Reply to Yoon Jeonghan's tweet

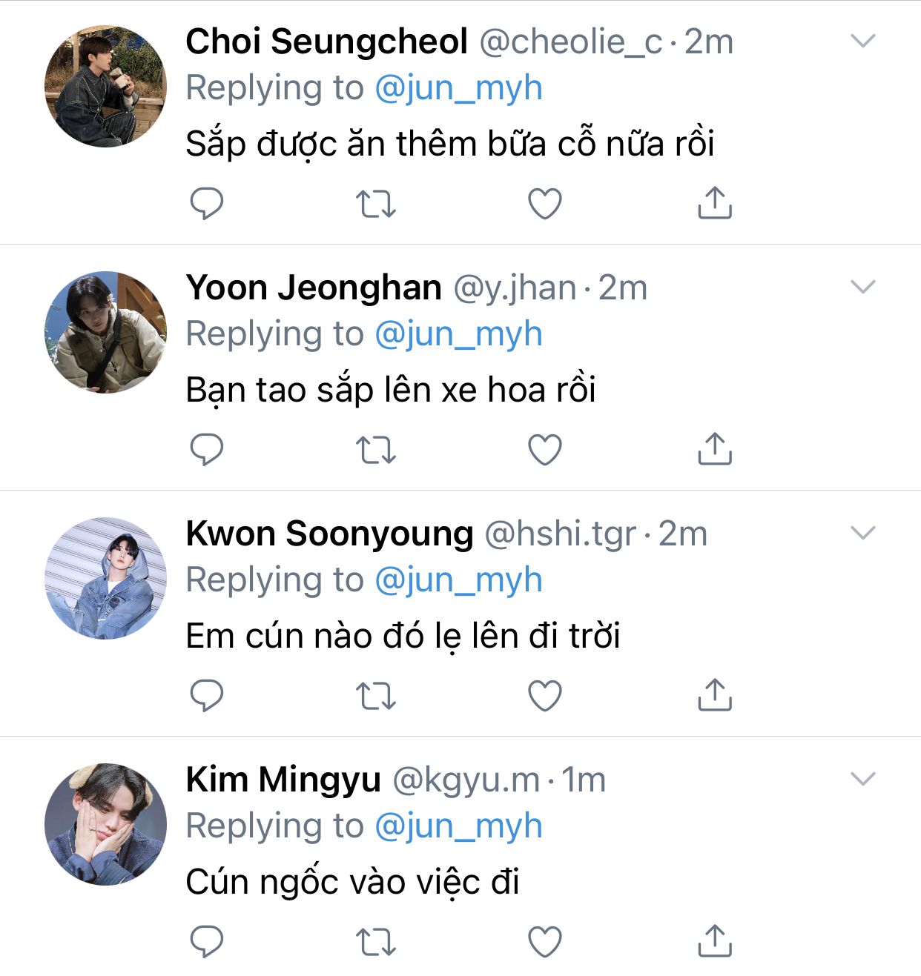(207, 449)
